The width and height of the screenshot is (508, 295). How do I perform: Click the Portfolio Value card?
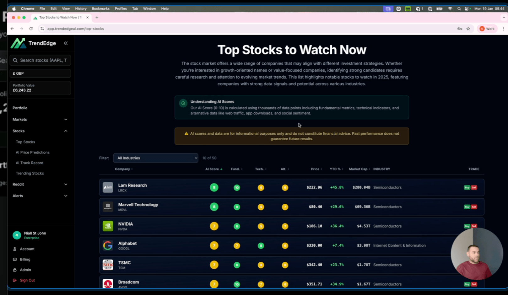tap(40, 88)
